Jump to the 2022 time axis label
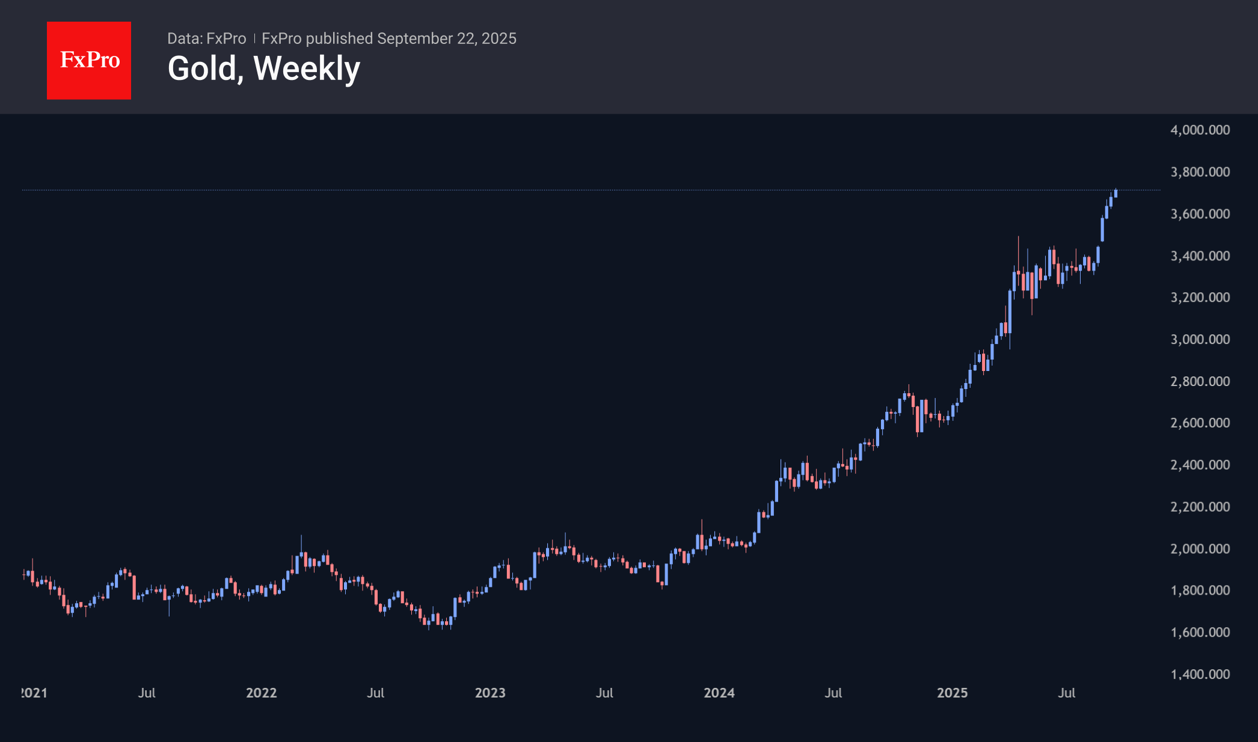 point(261,693)
